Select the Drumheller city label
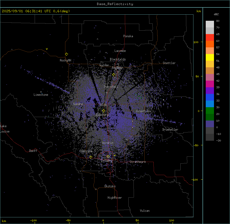The width and height of the screenshot is (230, 224). coord(170,130)
